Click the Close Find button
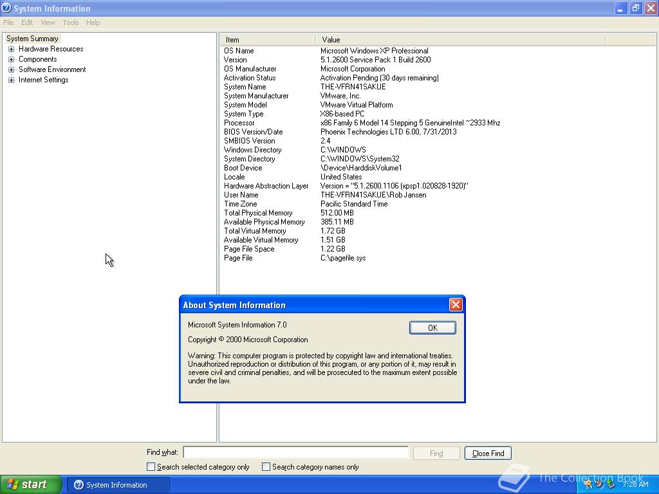The height and width of the screenshot is (494, 659). (x=488, y=453)
